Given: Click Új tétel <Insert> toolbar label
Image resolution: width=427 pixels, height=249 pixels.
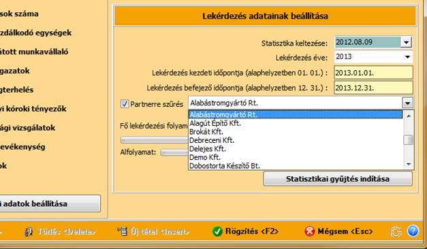Looking at the screenshot, I should coord(160,231).
